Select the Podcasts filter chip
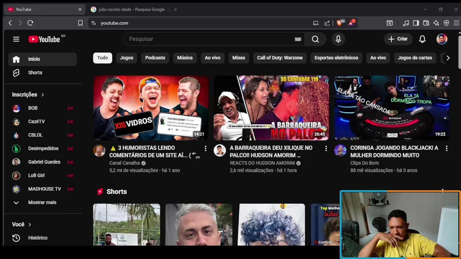 [x=155, y=58]
